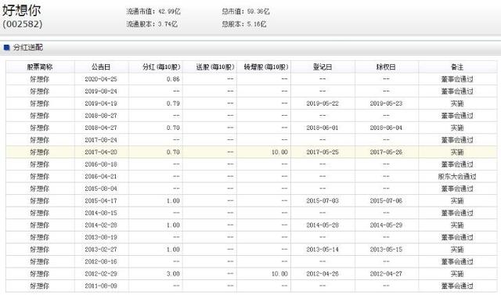
Task: Click the 备注 column header
Action: [x=457, y=67]
